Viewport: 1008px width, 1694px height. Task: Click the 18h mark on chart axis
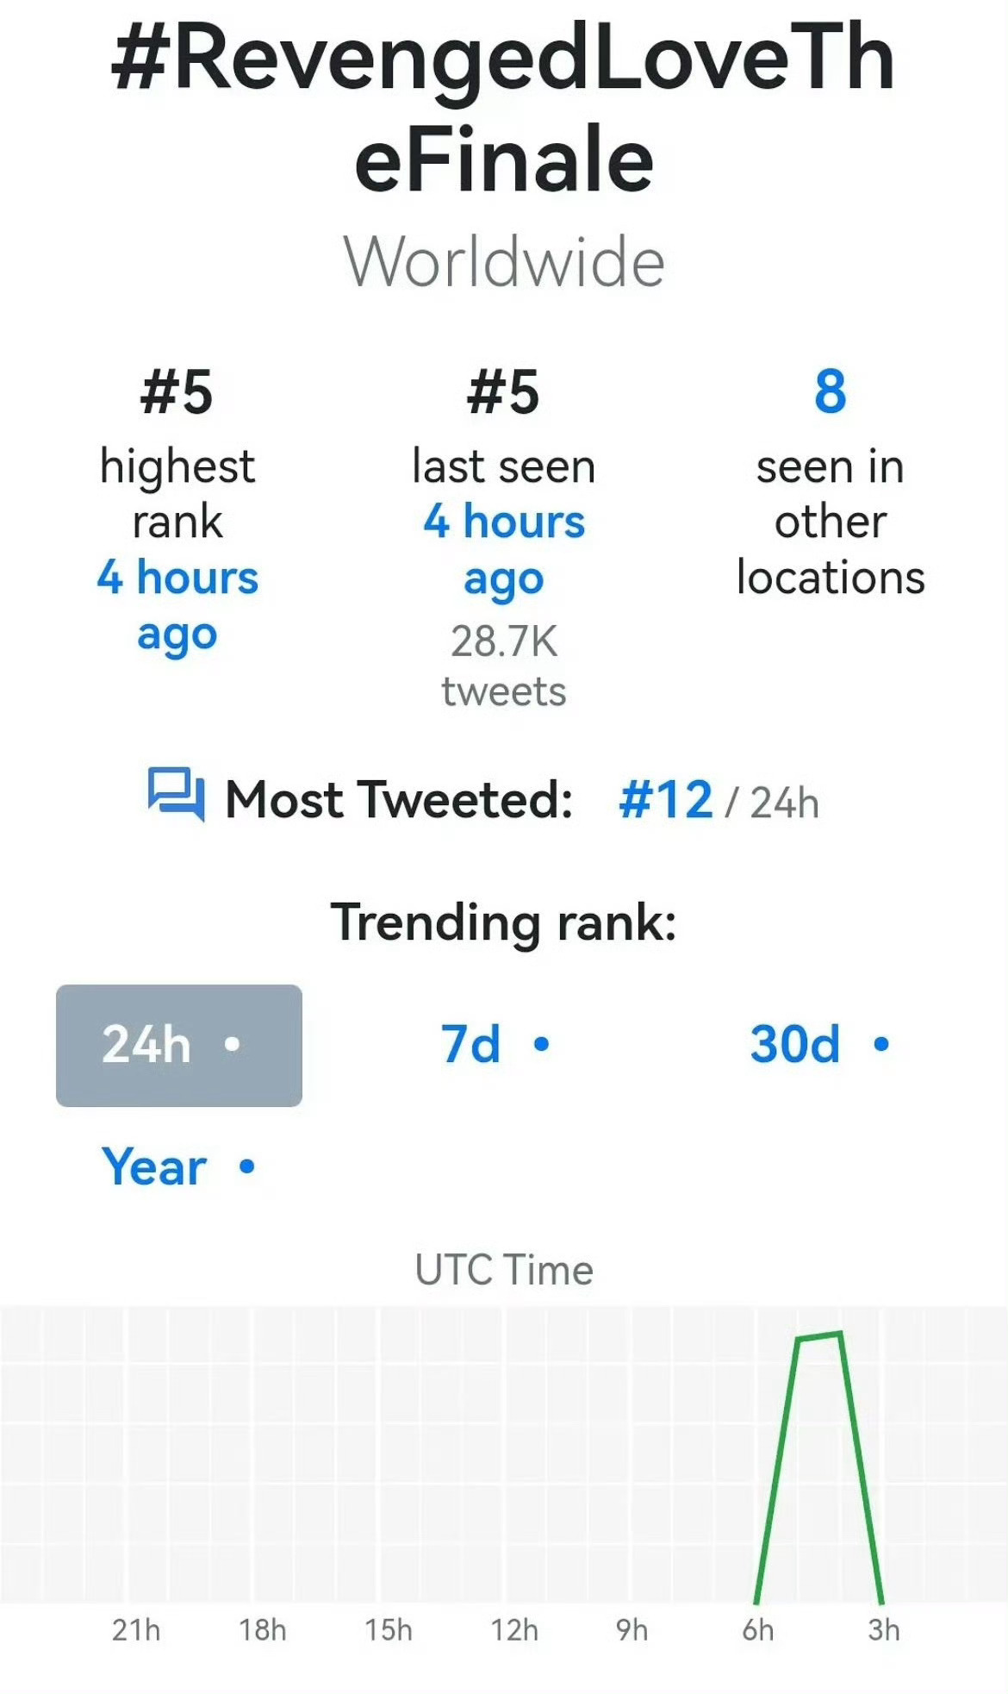pos(263,1630)
